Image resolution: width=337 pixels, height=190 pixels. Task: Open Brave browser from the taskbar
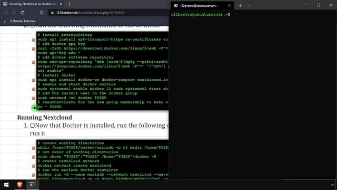[20, 185]
